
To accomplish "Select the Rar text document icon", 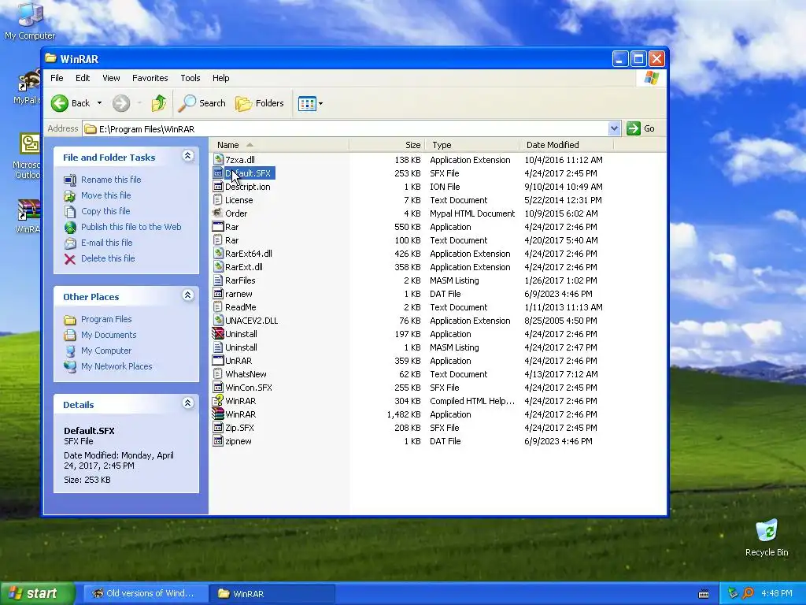I will pyautogui.click(x=218, y=240).
